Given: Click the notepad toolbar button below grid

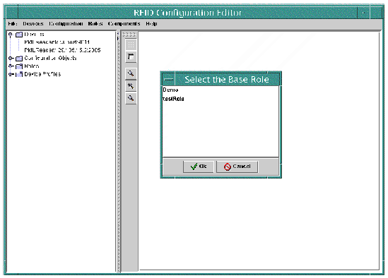Looking at the screenshot, I should pyautogui.click(x=131, y=57).
